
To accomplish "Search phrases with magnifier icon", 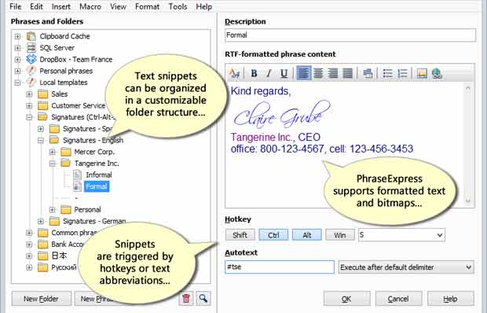I will tap(203, 298).
